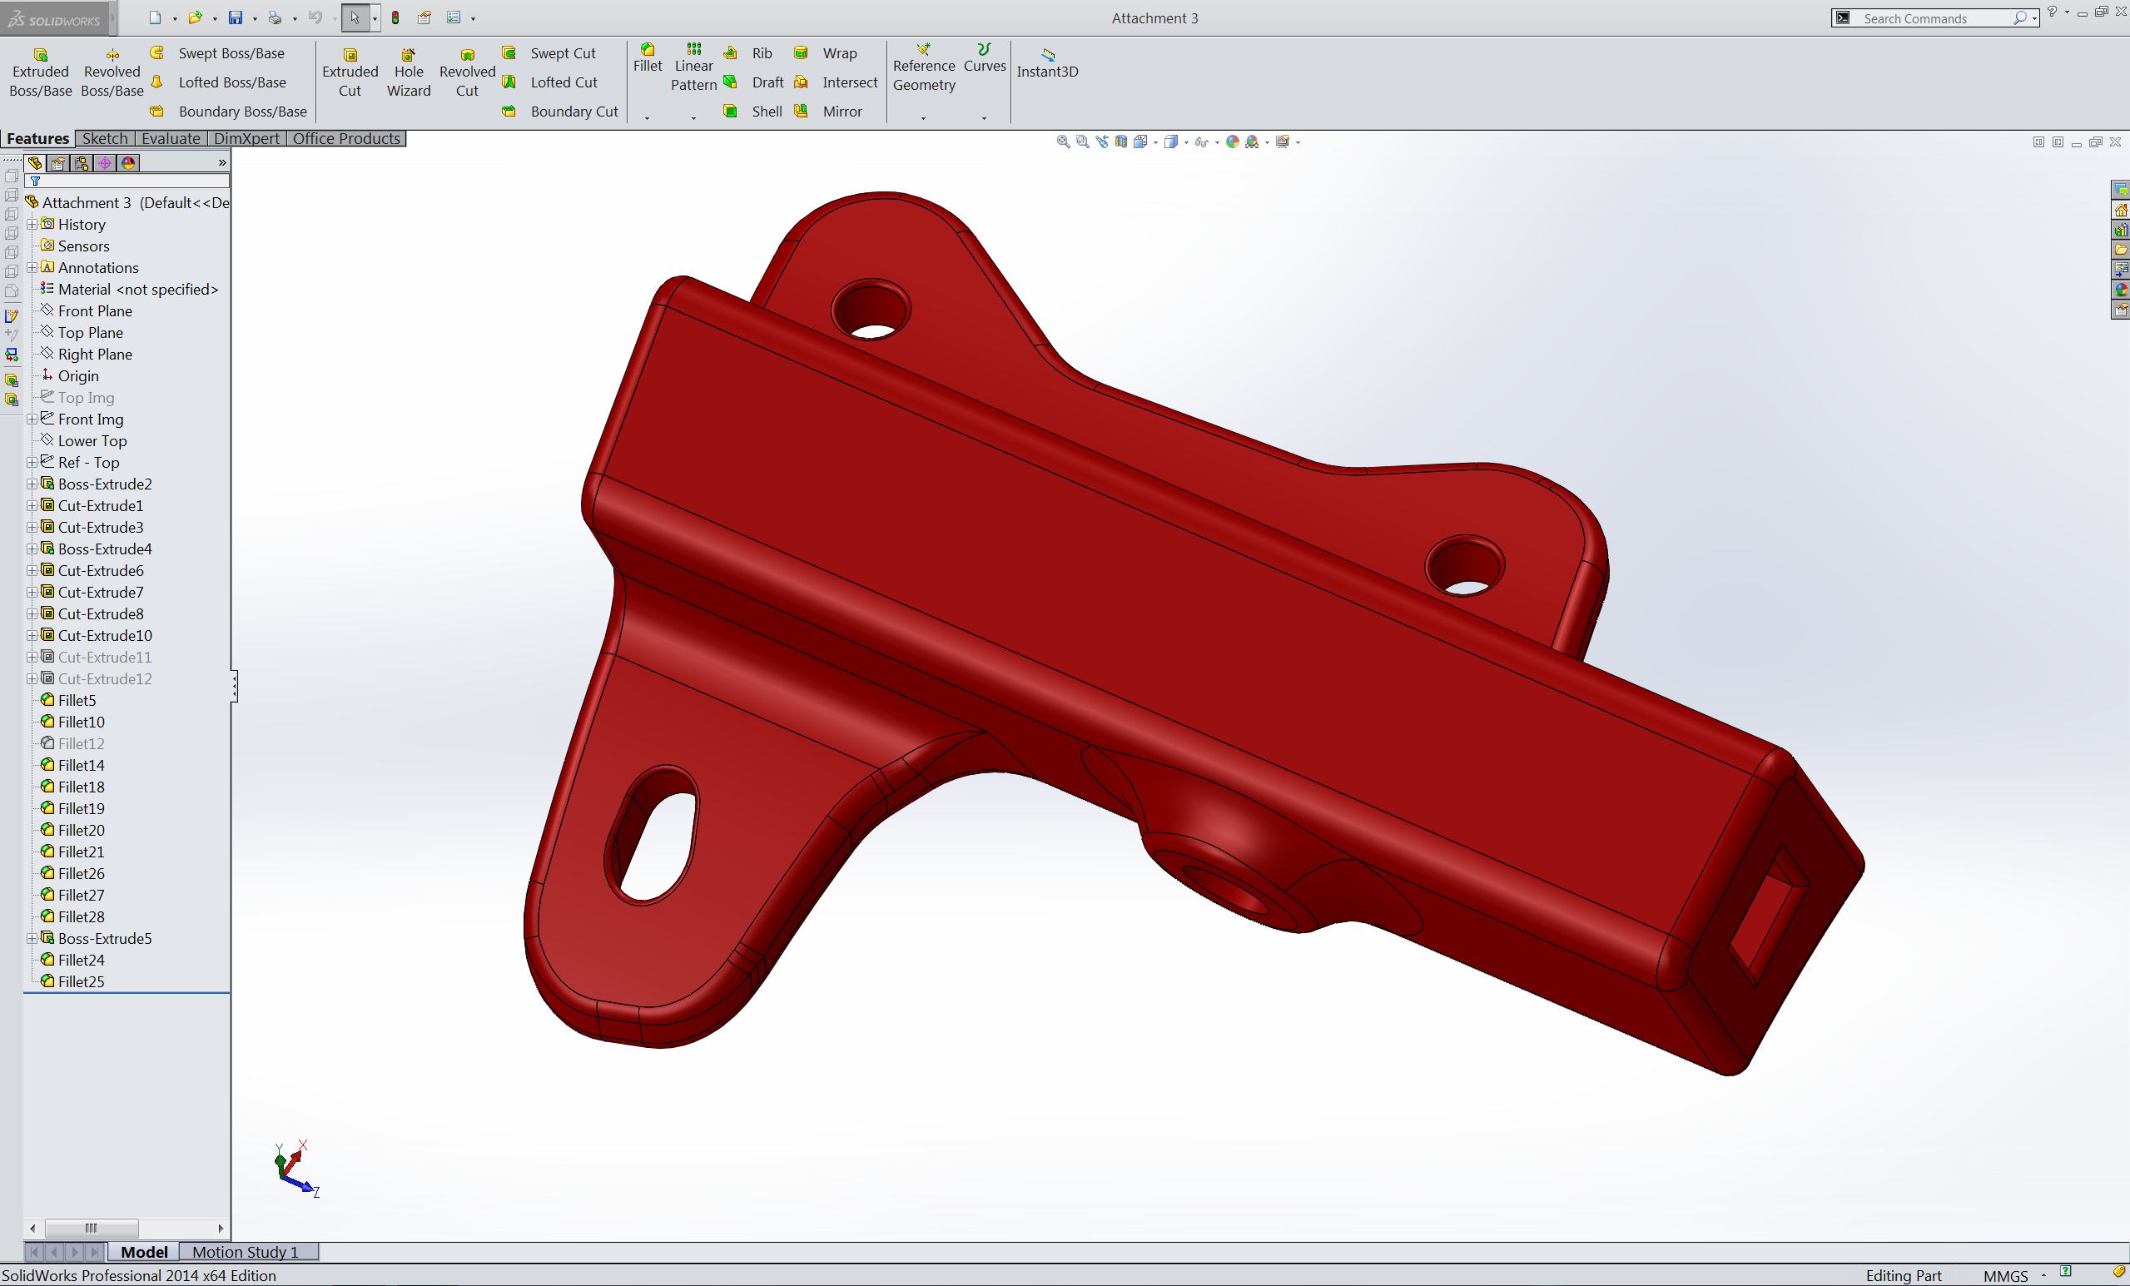Expand the Boss-Extrude2 feature node
The image size is (2130, 1286).
[x=32, y=484]
